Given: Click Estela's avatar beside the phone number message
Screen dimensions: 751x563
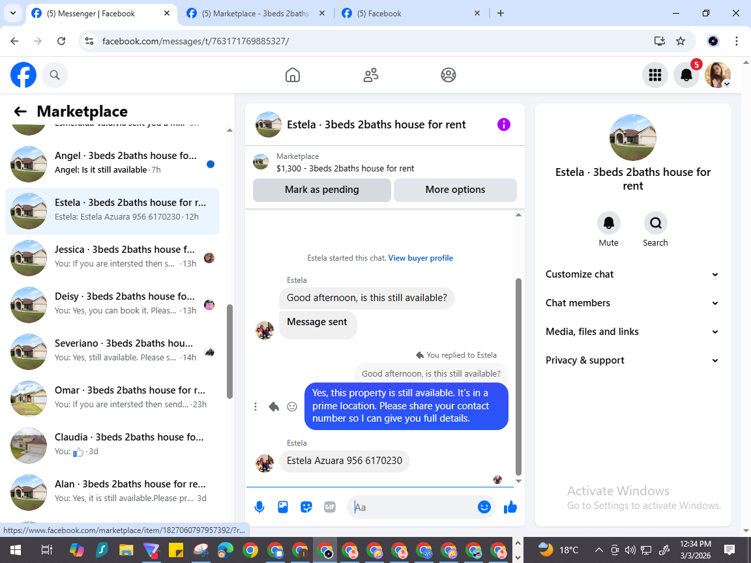Looking at the screenshot, I should (x=265, y=463).
